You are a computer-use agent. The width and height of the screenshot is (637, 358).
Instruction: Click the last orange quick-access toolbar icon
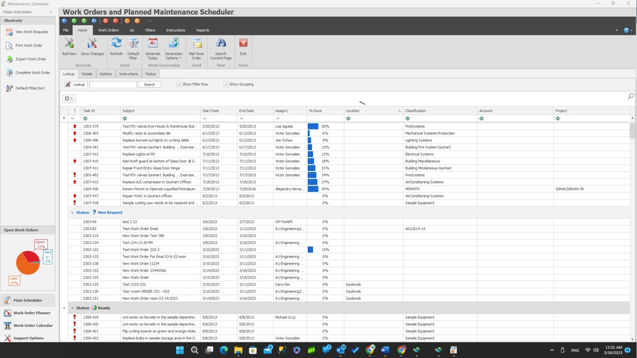(x=137, y=21)
